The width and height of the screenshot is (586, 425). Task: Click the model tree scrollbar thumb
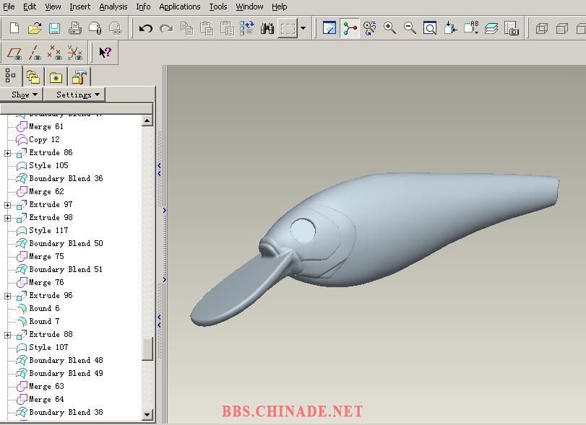tap(147, 349)
